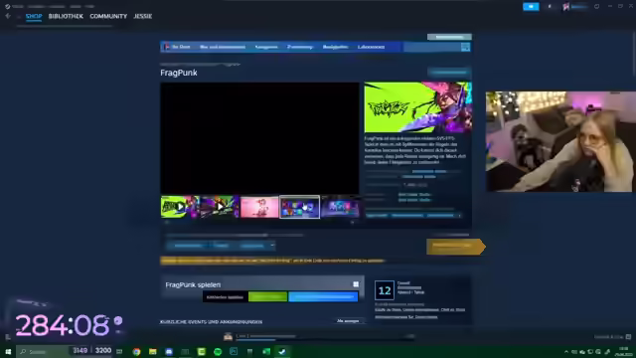The height and width of the screenshot is (358, 636).
Task: Open Google Chrome from the taskbar
Action: coord(136,351)
